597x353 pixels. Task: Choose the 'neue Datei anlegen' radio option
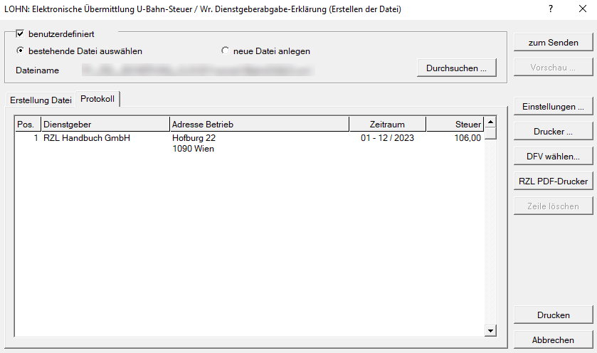click(226, 51)
